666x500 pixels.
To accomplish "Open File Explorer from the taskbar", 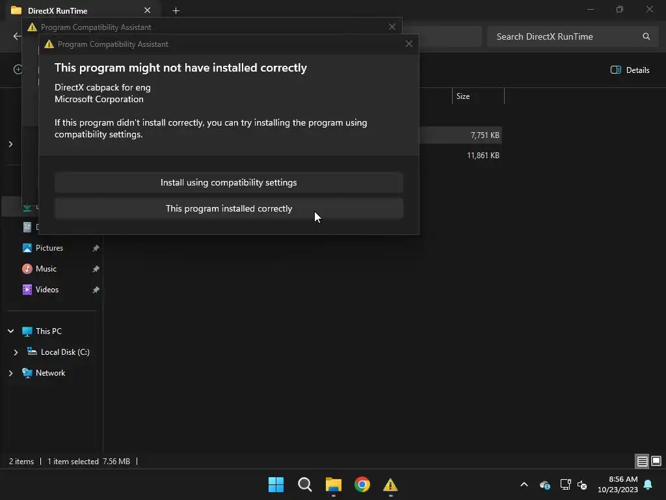I will click(x=334, y=484).
